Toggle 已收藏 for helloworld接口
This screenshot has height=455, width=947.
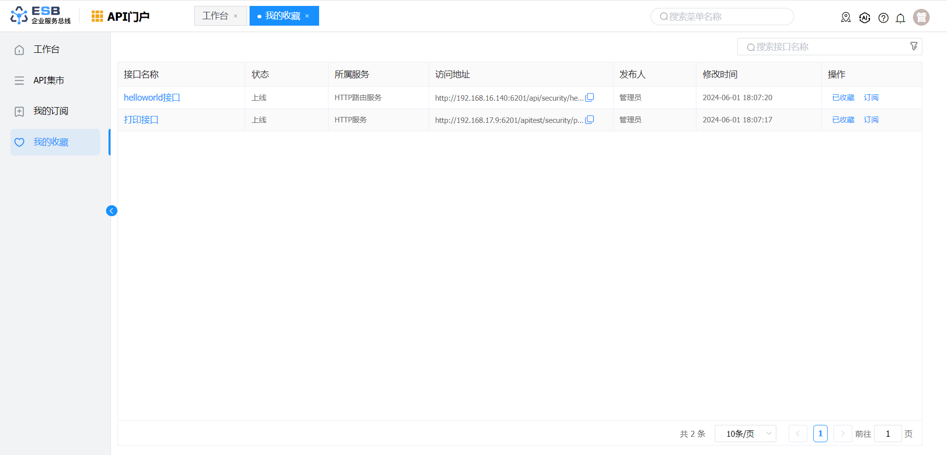click(843, 98)
